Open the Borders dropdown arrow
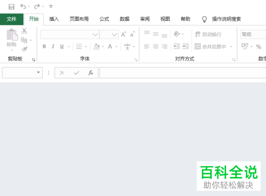The width and height of the screenshot is (266, 196). click(x=86, y=47)
